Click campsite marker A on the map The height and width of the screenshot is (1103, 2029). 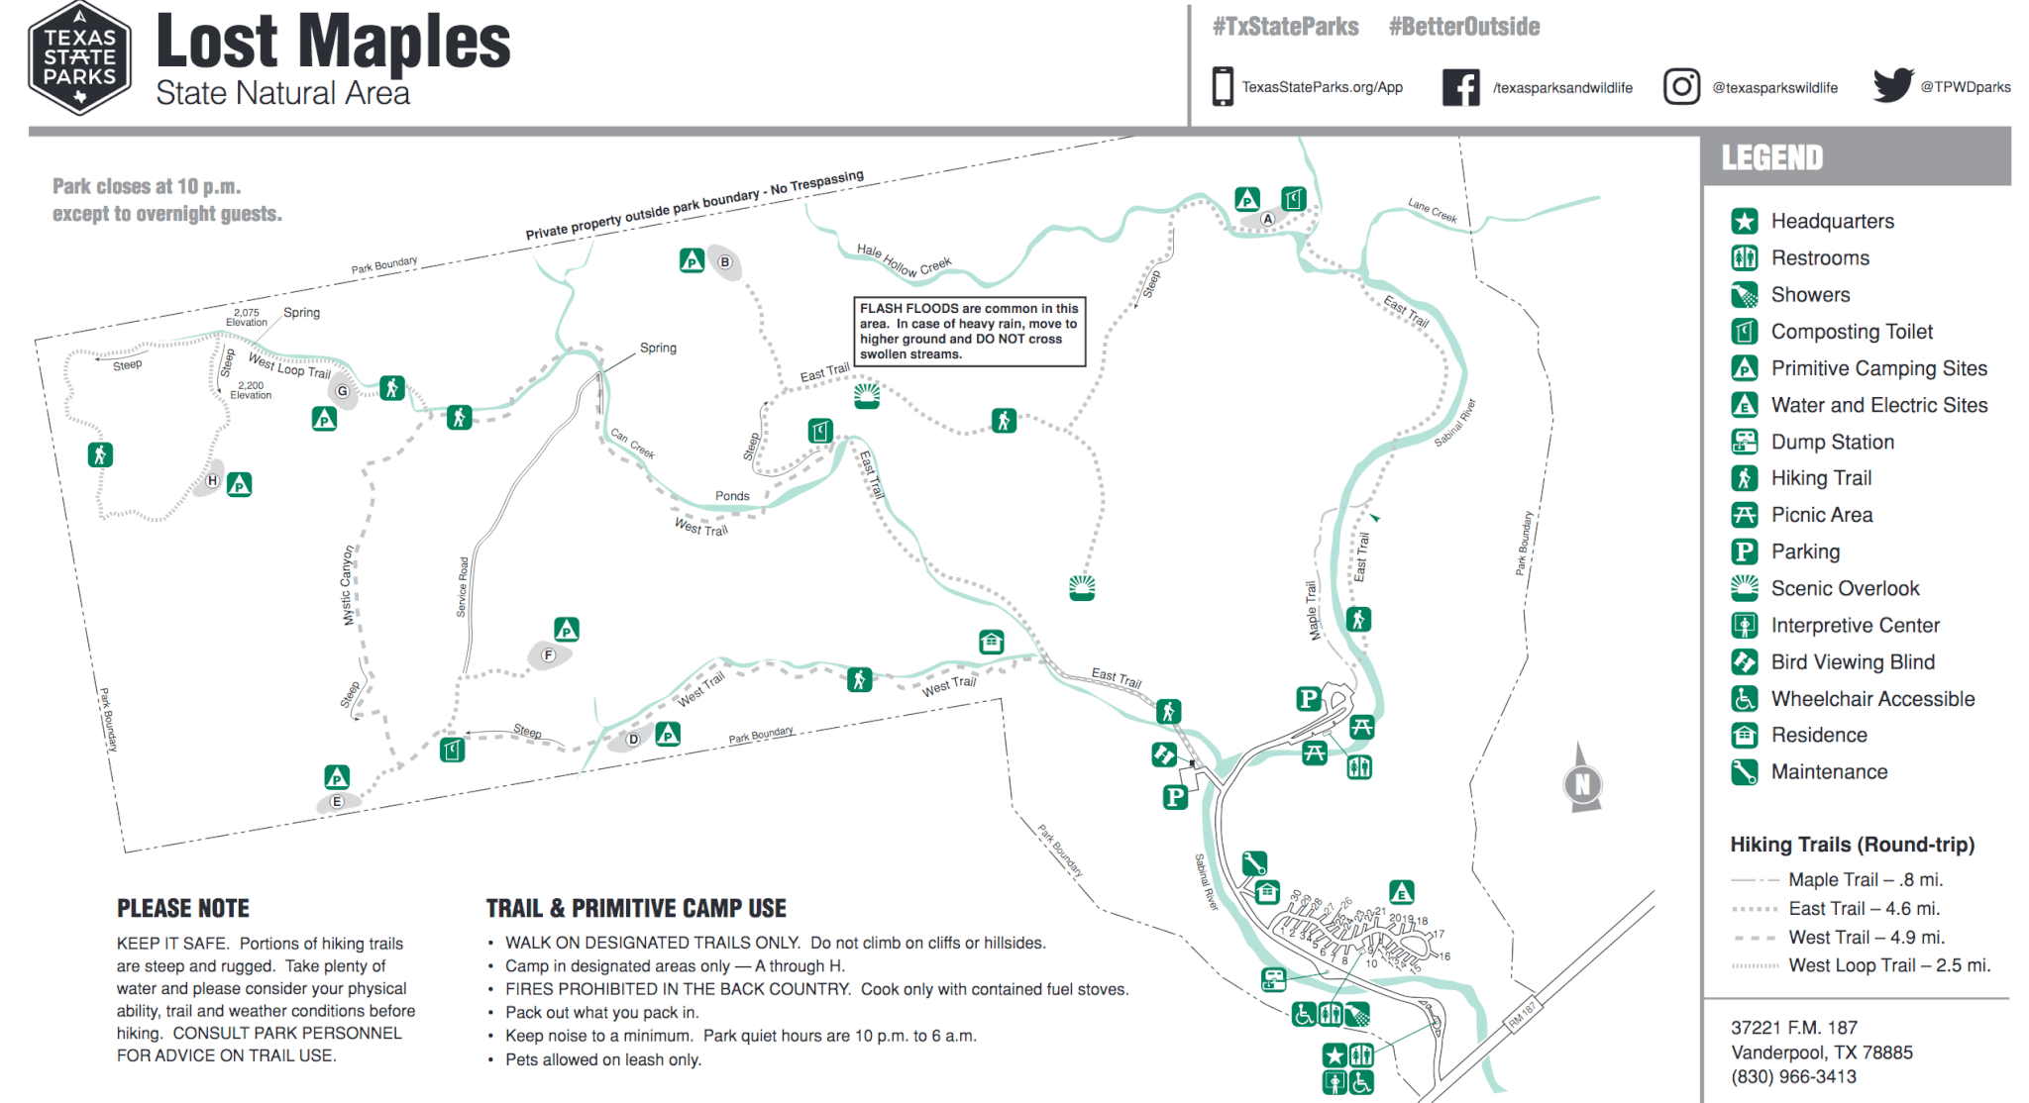coord(1267,219)
